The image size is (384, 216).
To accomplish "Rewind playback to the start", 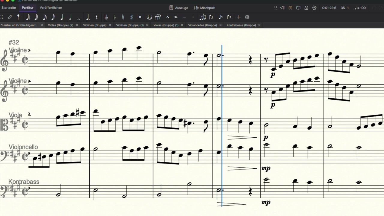I will coord(282,8).
